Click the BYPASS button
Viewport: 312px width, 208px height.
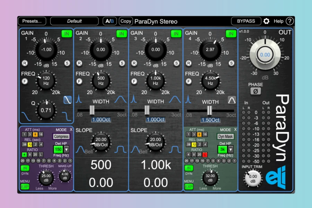click(246, 21)
